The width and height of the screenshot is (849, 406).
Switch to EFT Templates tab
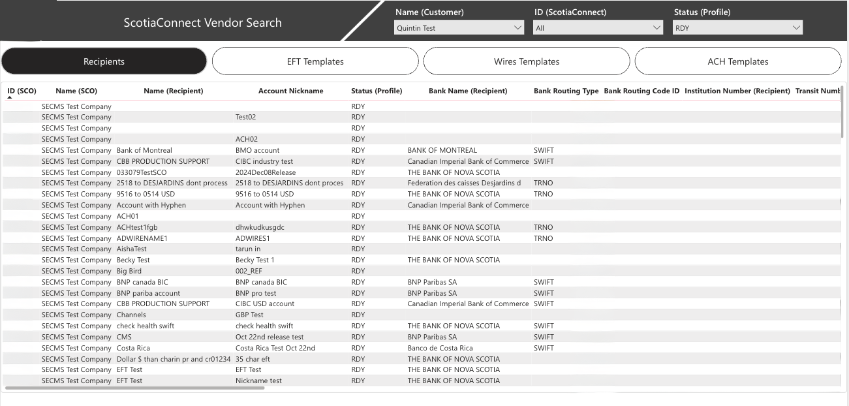315,61
